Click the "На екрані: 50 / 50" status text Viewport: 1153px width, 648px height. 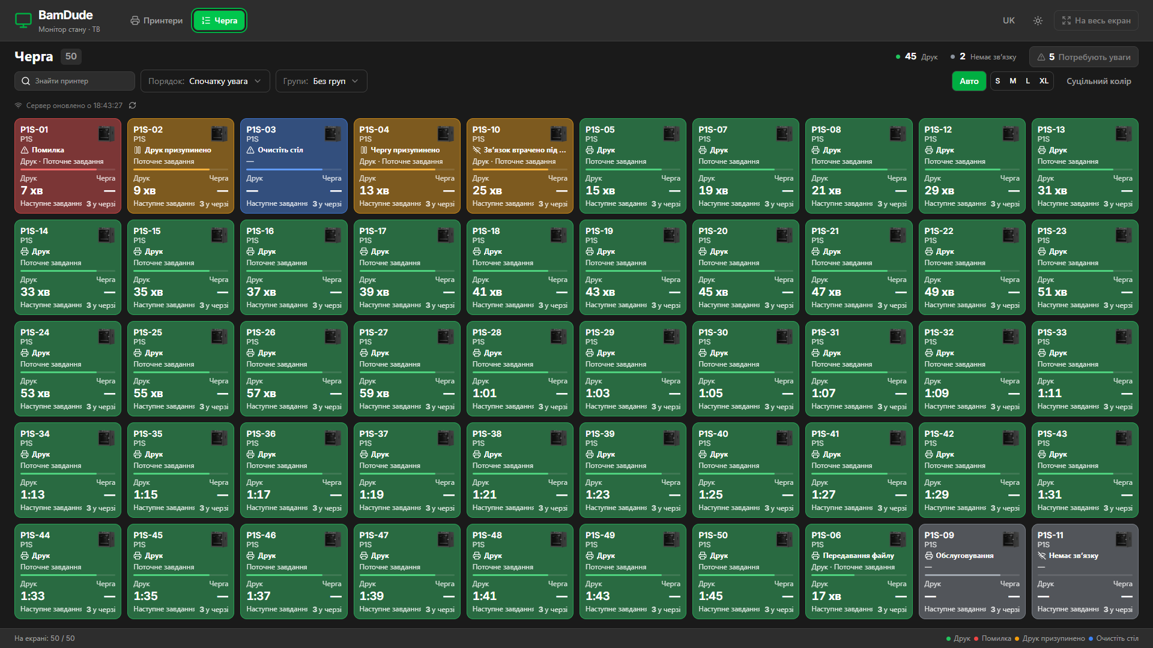click(44, 638)
